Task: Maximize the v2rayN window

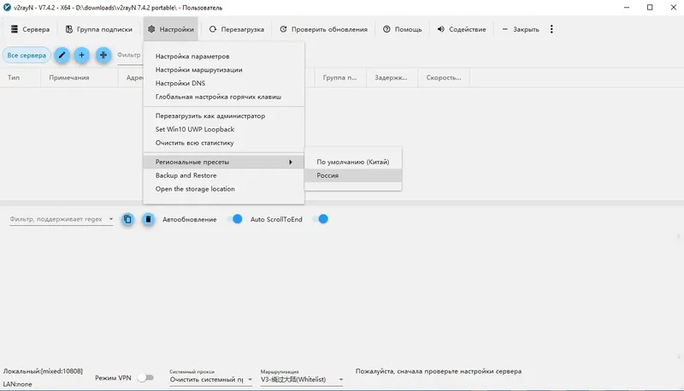Action: [650, 8]
